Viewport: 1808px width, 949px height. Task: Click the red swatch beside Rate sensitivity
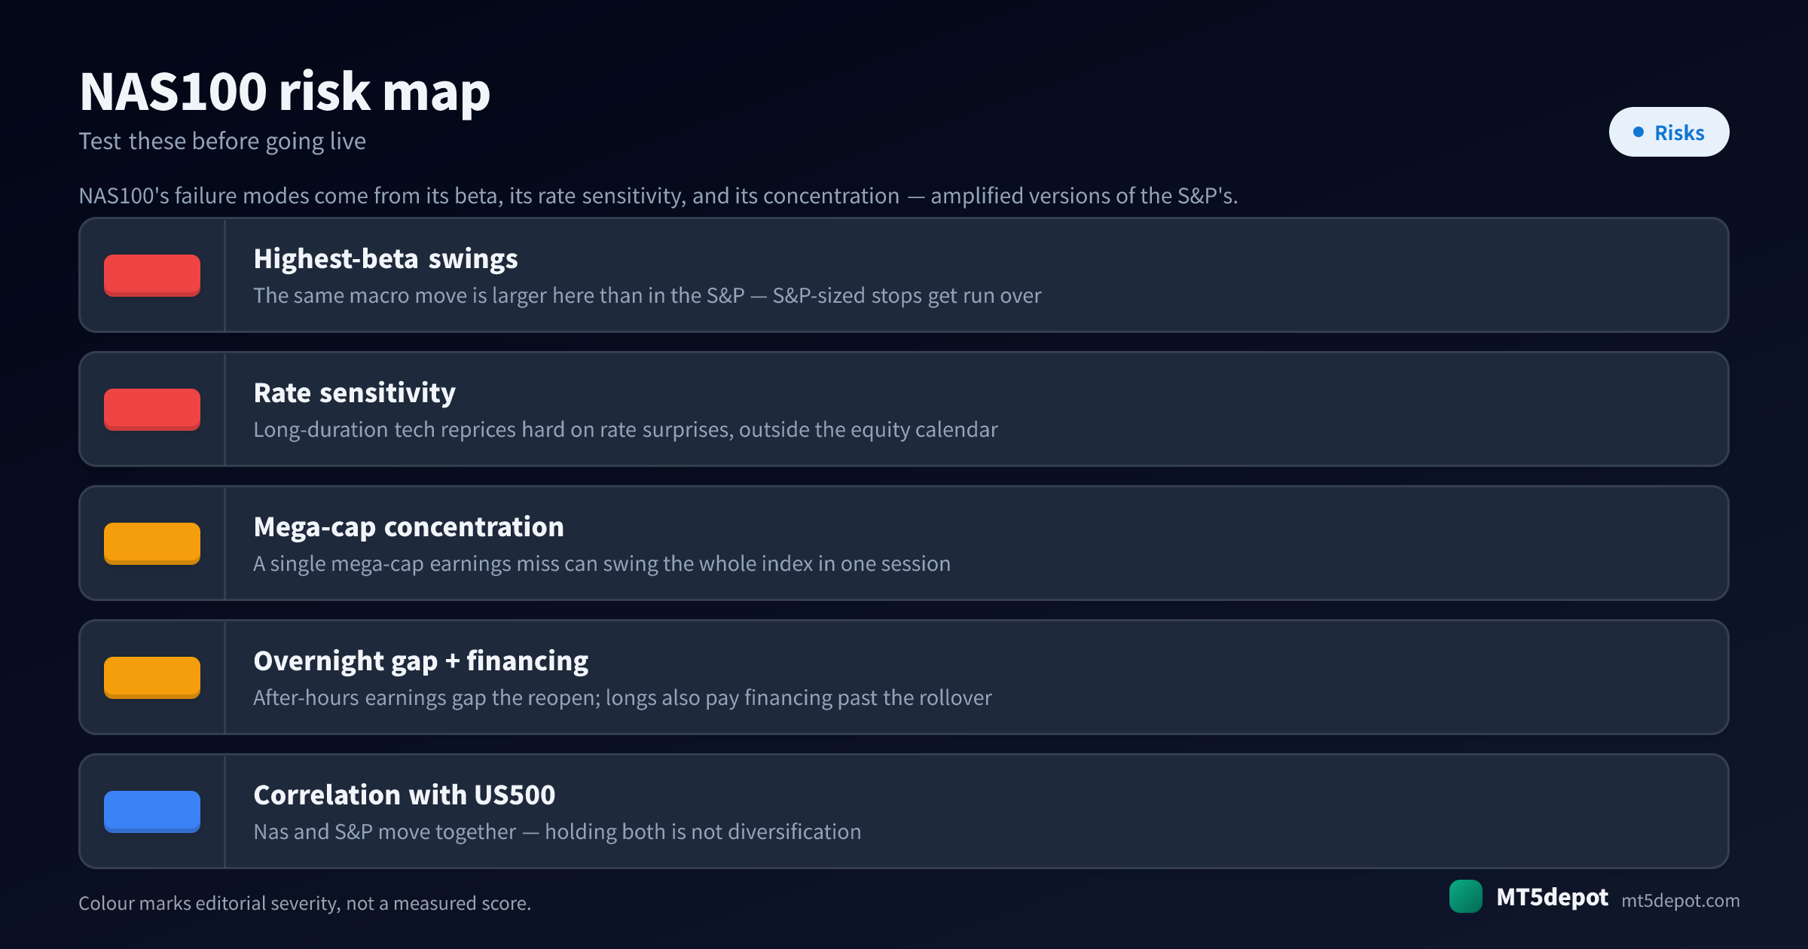pos(152,409)
